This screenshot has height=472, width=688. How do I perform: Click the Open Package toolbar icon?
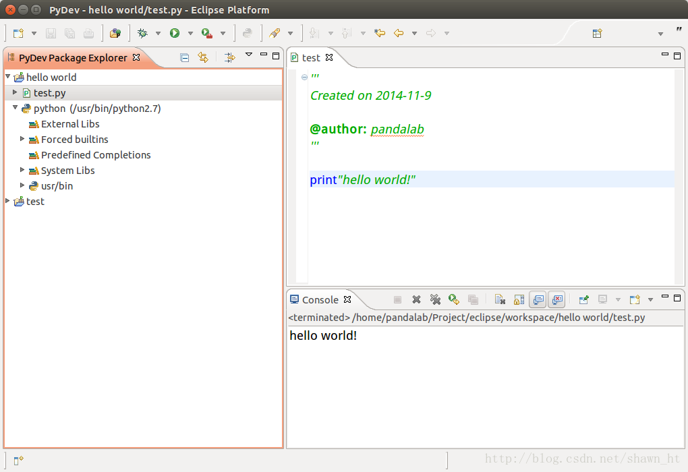click(115, 33)
